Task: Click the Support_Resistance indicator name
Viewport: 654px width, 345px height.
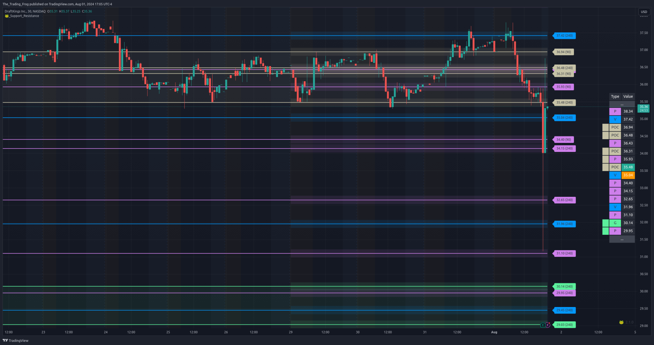Action: [25, 16]
